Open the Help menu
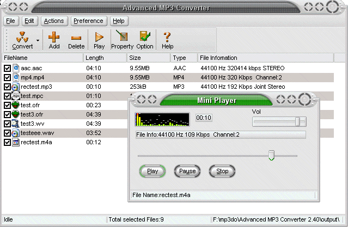The height and width of the screenshot is (227, 348). click(119, 21)
